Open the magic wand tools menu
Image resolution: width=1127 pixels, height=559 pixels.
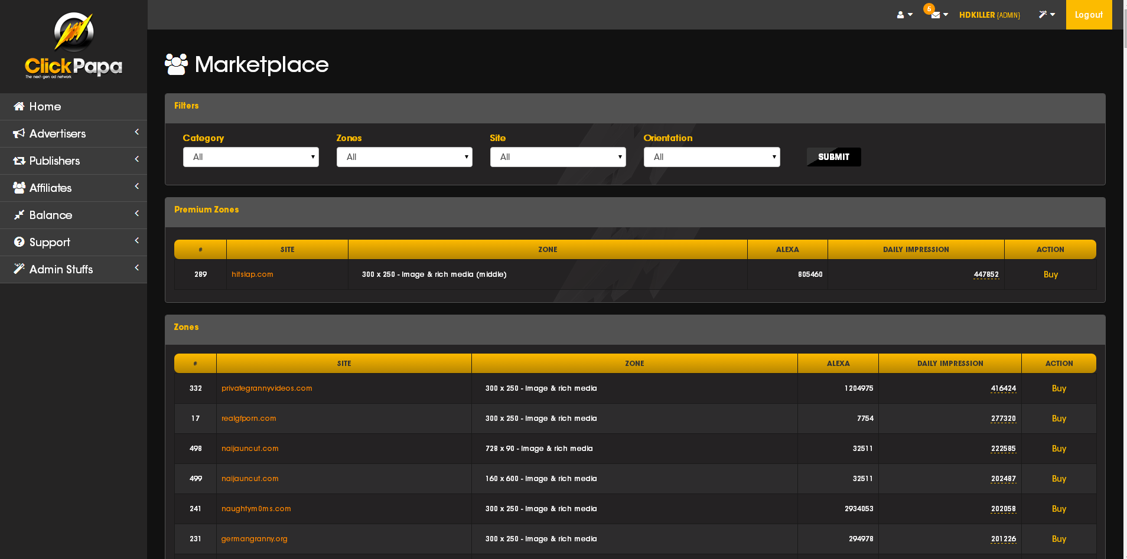point(1047,15)
